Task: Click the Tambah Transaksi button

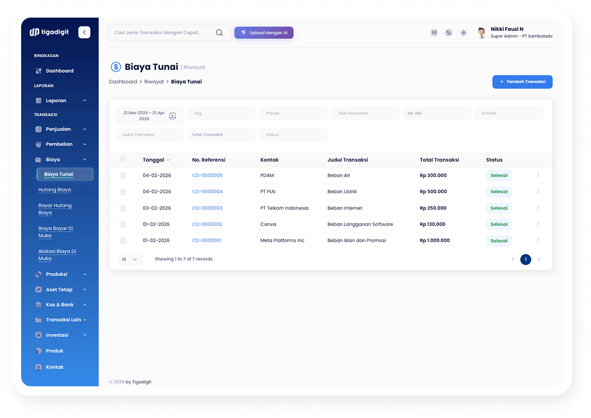Action: tap(522, 82)
